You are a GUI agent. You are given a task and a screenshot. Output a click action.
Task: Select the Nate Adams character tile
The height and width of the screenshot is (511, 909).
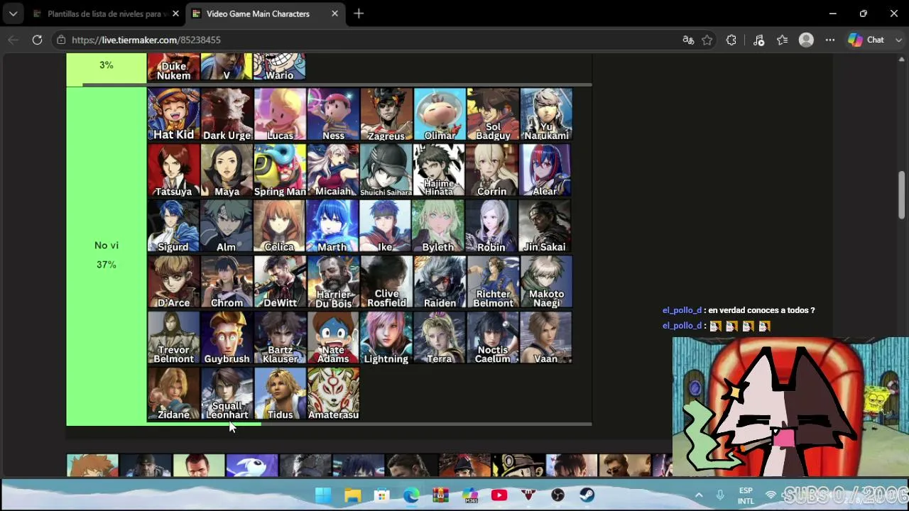click(333, 338)
